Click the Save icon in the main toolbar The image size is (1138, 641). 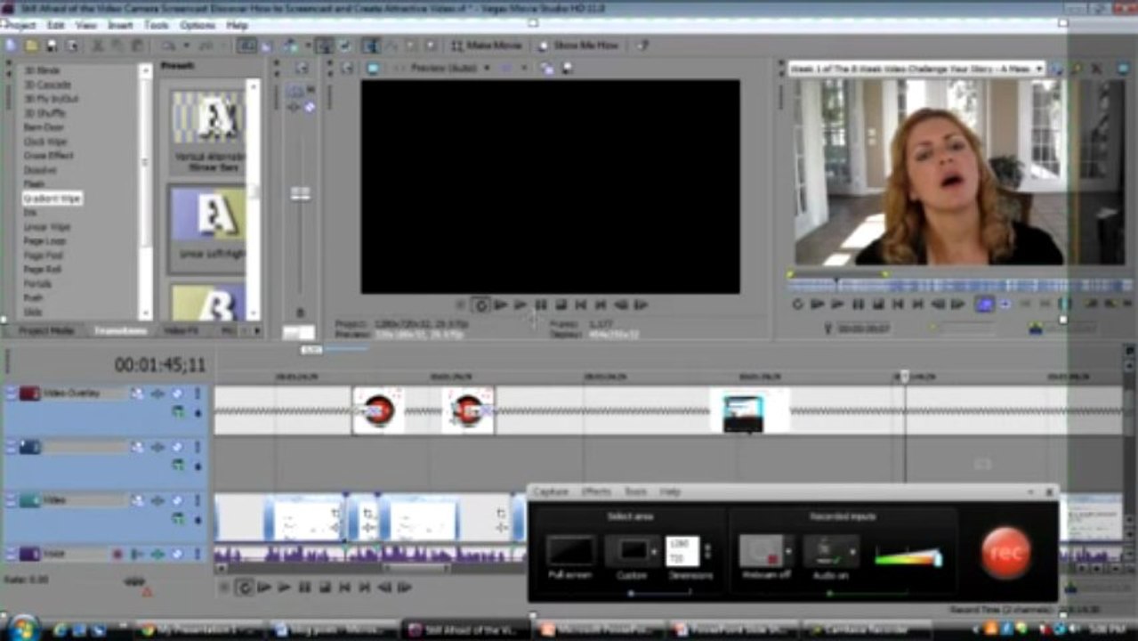[52, 45]
